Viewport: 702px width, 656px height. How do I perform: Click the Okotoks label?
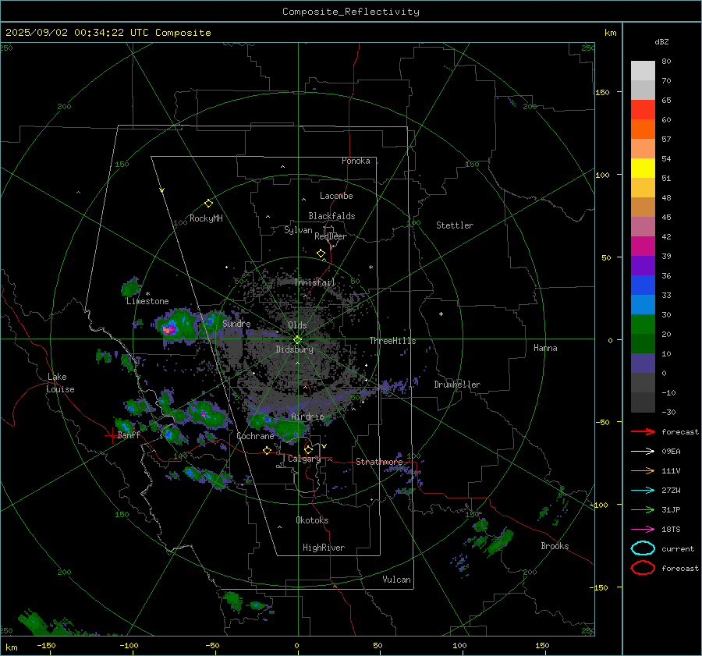click(x=312, y=520)
